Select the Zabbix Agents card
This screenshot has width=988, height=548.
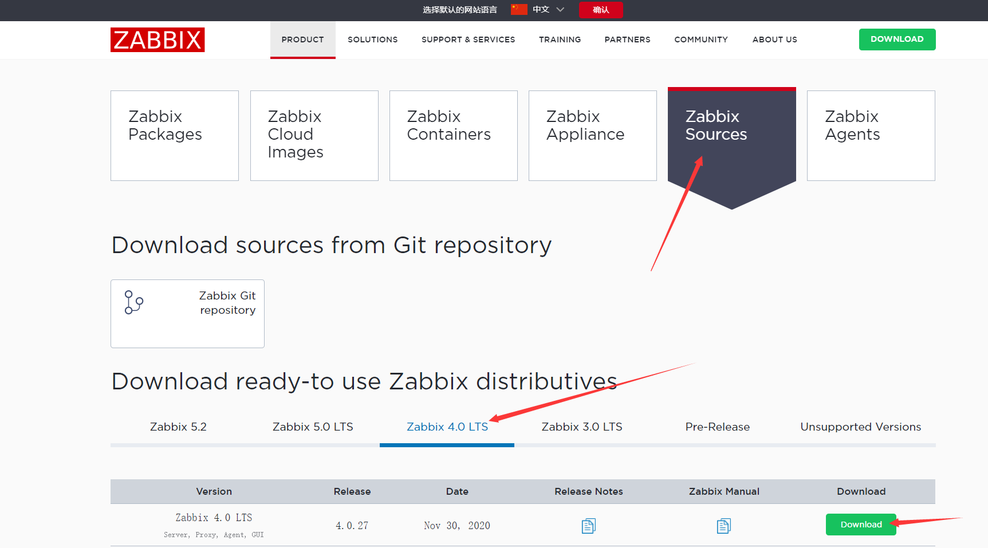(871, 136)
